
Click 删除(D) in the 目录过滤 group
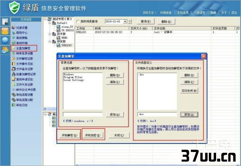pos(115,75)
